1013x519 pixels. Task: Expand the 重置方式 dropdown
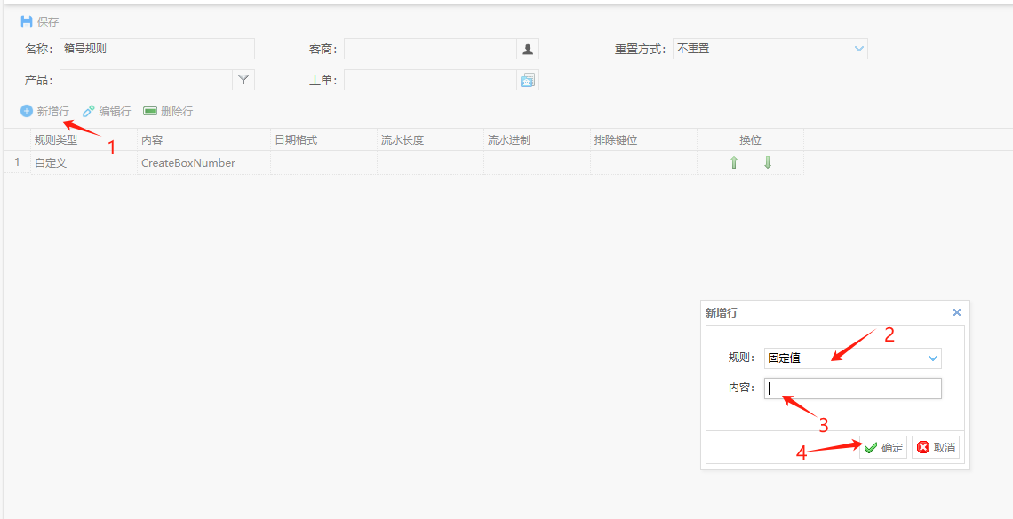pos(858,49)
